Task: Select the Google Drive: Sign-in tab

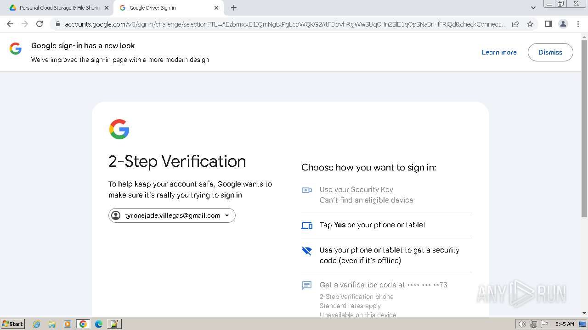Action: tap(168, 8)
